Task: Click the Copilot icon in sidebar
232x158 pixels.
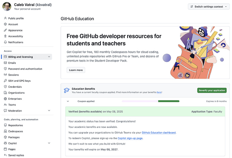Action: tap(5, 143)
